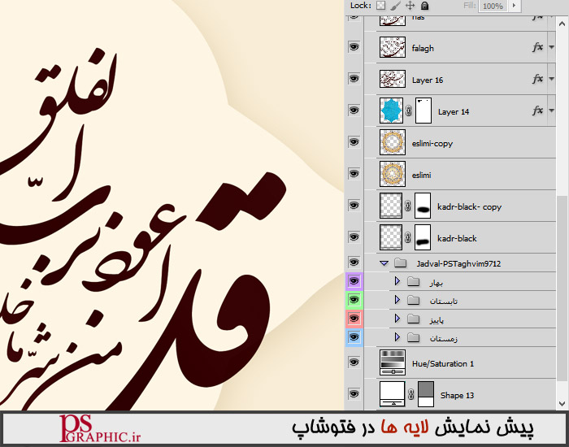The image size is (569, 447).
Task: Expand the زمستان folder group
Action: click(397, 337)
